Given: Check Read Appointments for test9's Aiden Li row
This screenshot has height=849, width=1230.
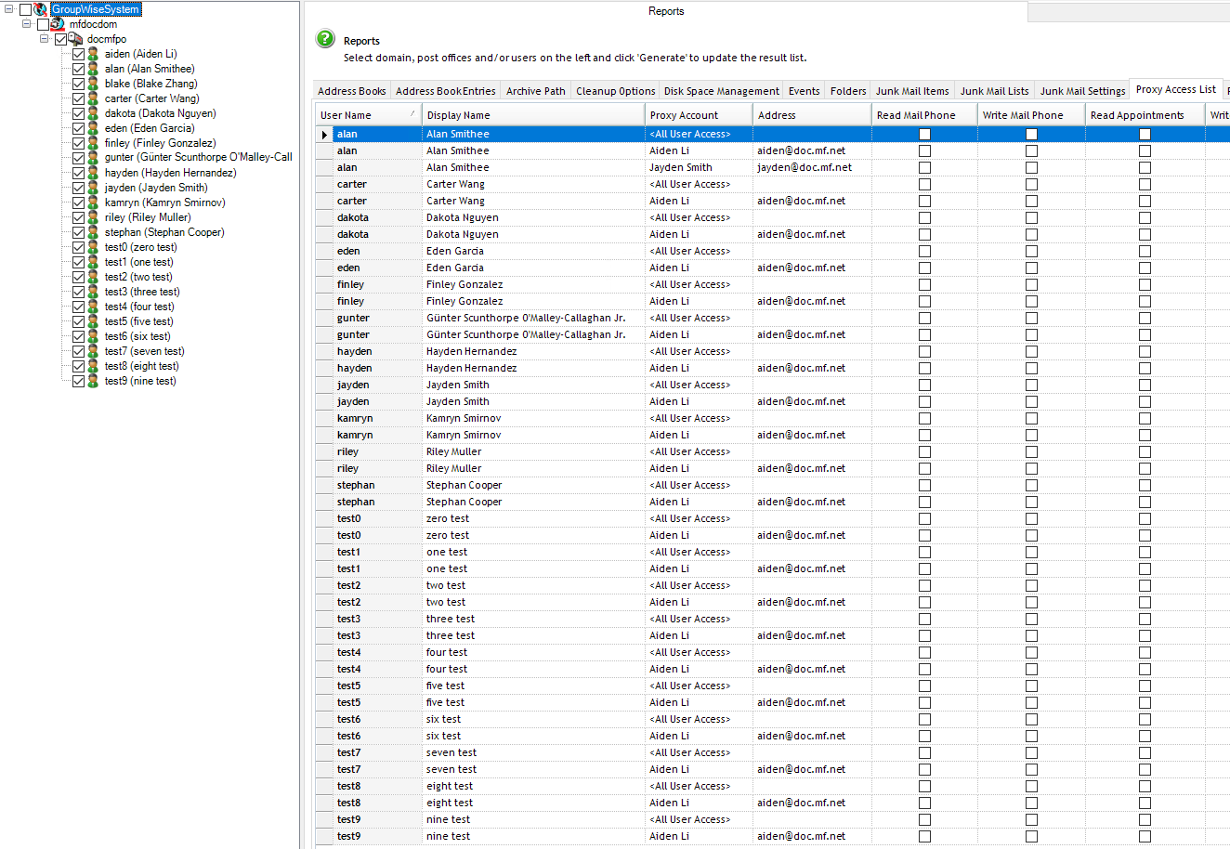Looking at the screenshot, I should tap(1145, 837).
